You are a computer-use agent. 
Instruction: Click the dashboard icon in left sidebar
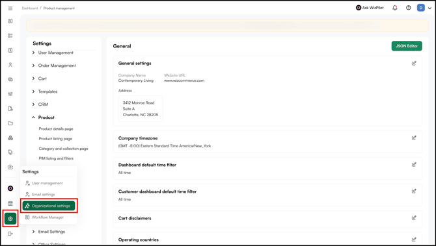pos(10,21)
